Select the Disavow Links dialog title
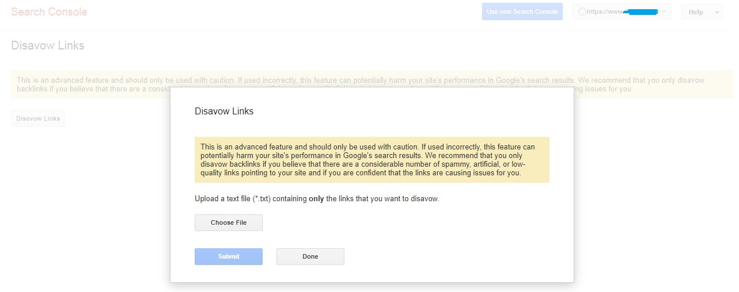 tap(224, 111)
